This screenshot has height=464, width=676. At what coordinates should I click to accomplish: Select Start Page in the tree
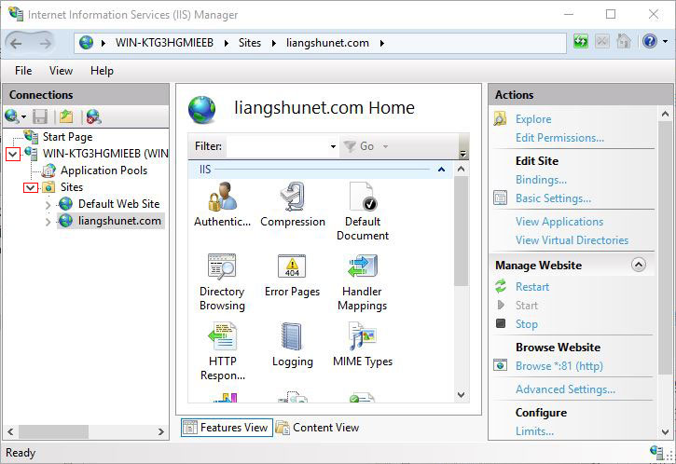(x=67, y=137)
